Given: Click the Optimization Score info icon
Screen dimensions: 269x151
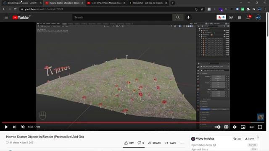Looking at the screenshot, I should [214, 145].
